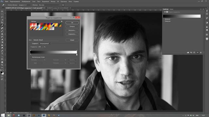Select the Pen tool
The height and width of the screenshot is (117, 209).
click(2, 51)
